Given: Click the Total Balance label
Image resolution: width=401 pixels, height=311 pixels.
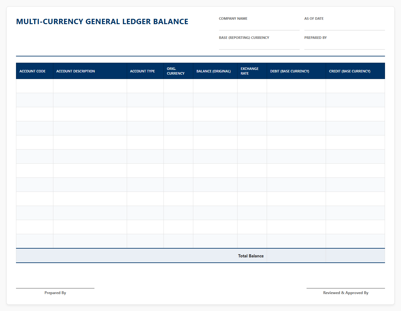Looking at the screenshot, I should point(251,256).
